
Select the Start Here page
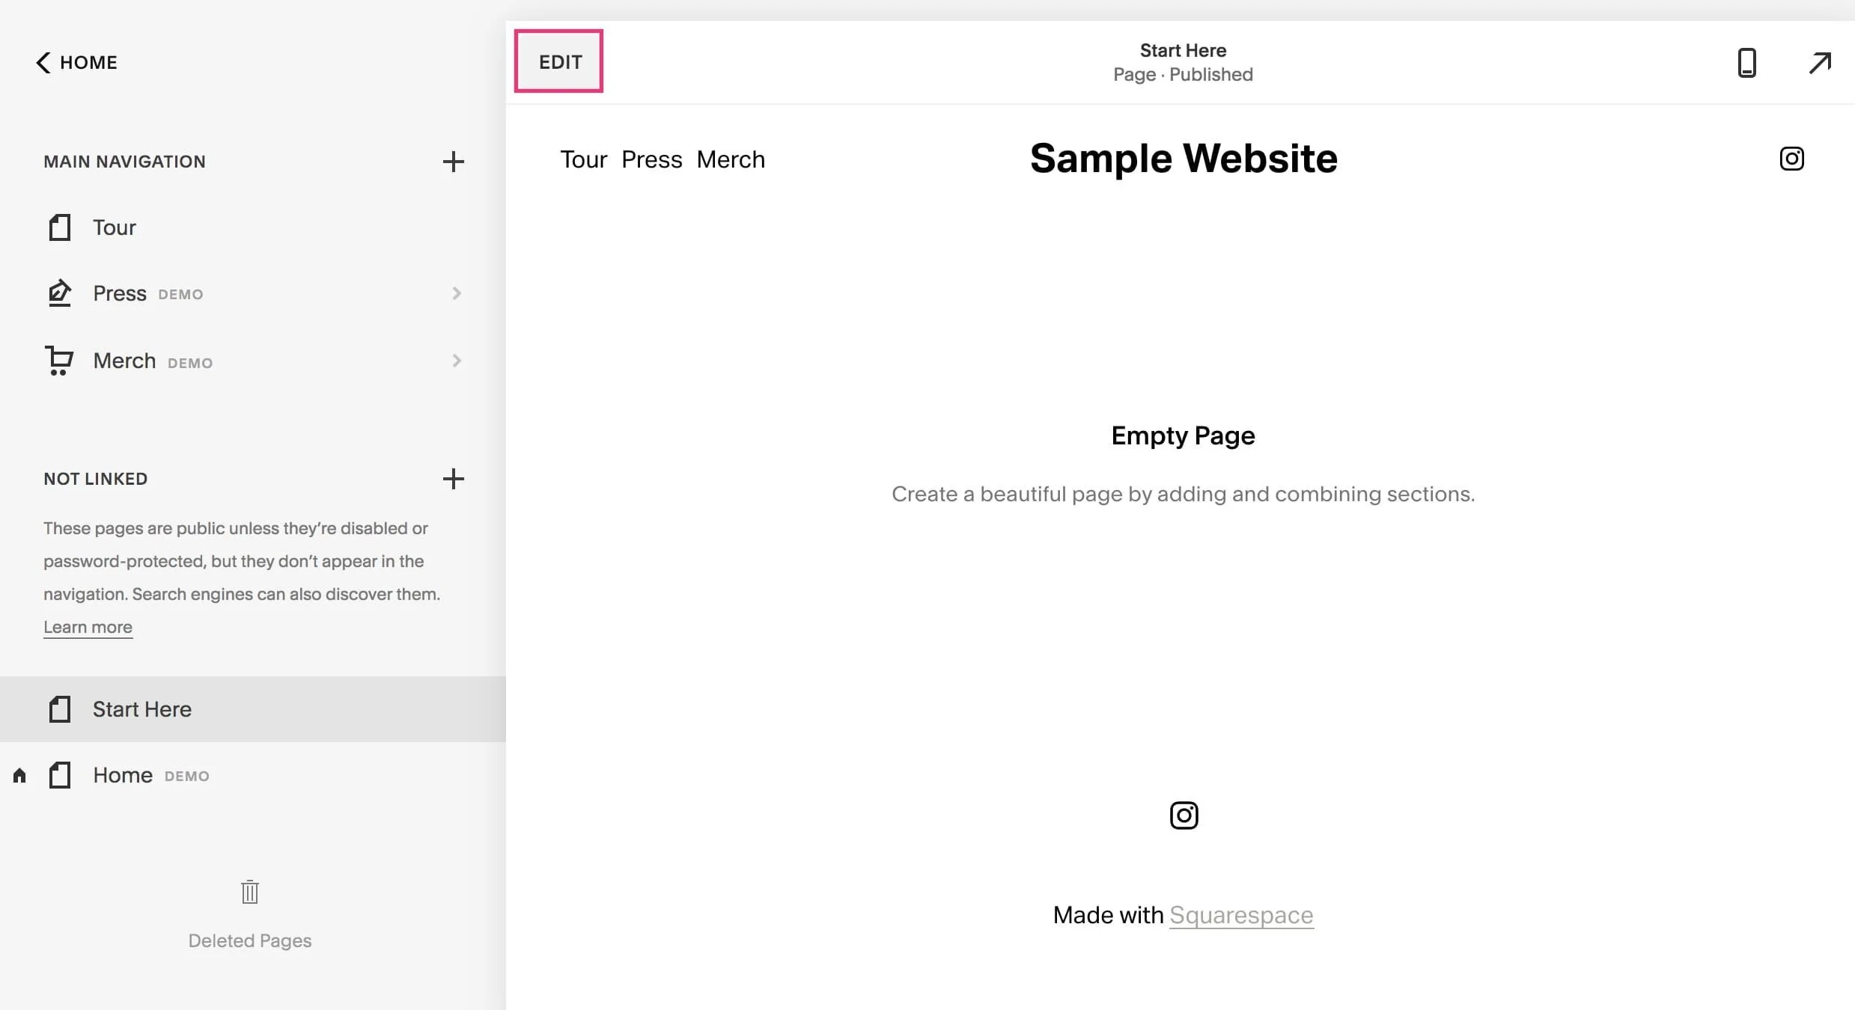pyautogui.click(x=142, y=709)
